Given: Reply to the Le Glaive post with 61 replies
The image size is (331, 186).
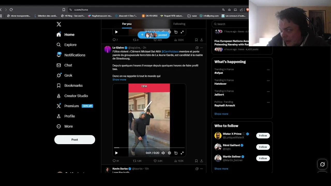Looking at the screenshot, I should point(116,161).
